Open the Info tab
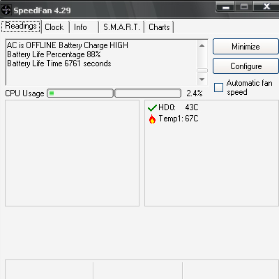 click(80, 27)
